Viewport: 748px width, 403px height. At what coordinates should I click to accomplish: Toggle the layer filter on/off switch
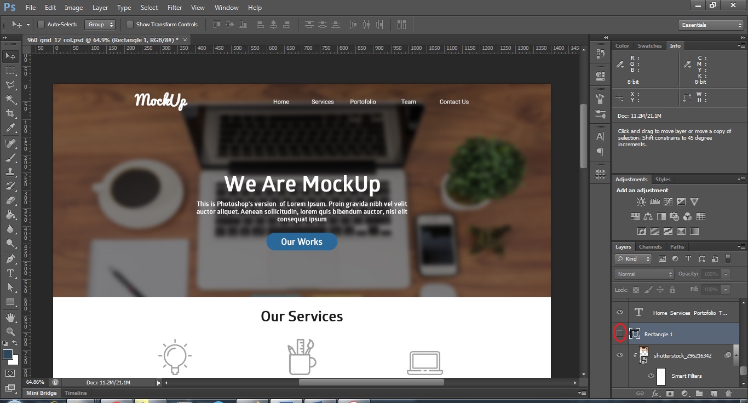click(728, 258)
